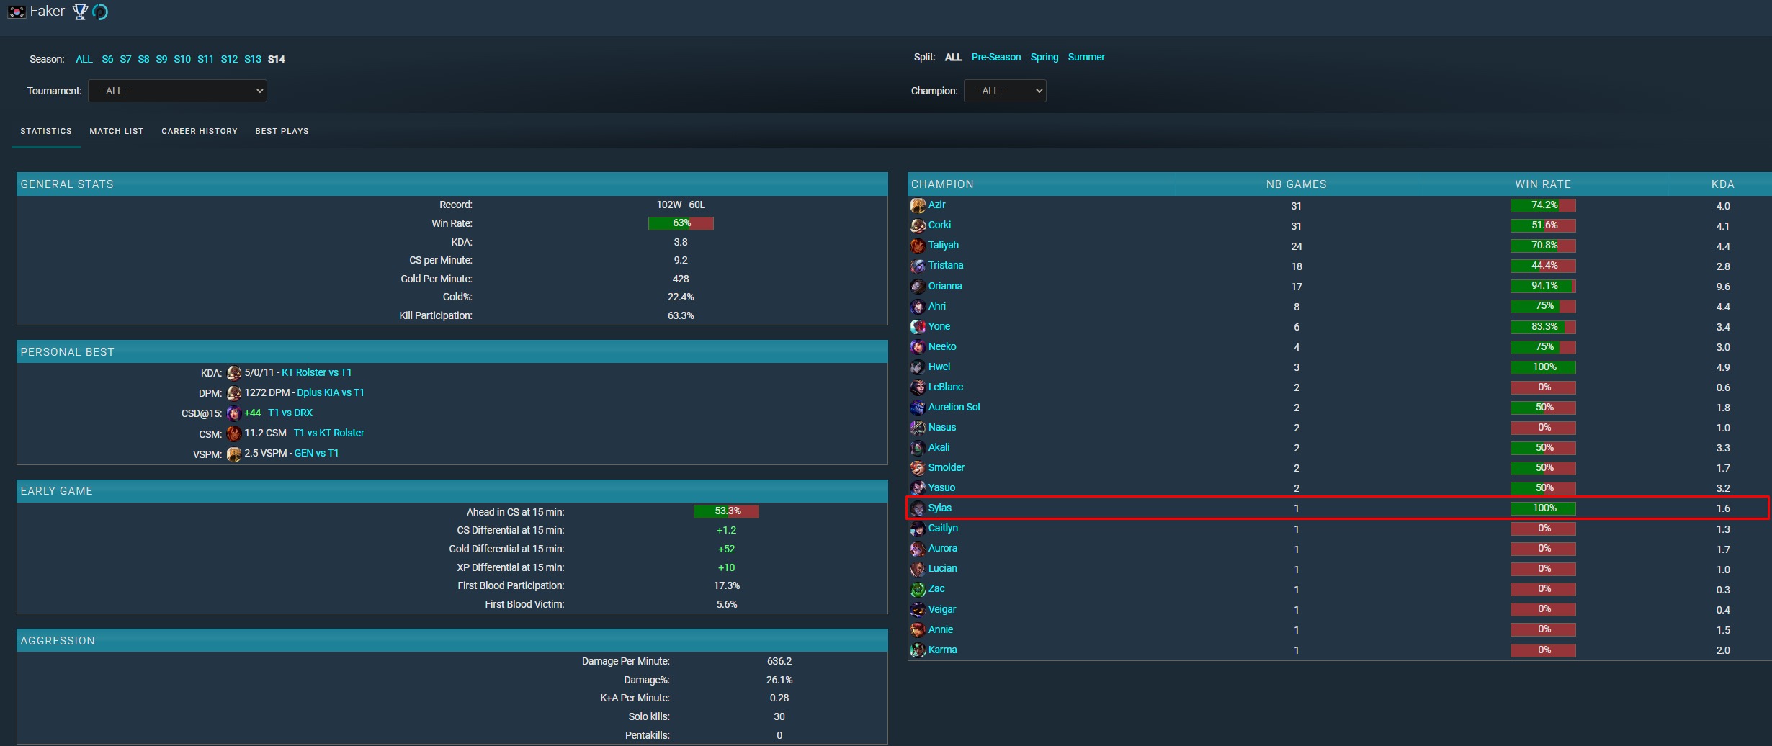Open the Dplus KIA vs T1 match link
The width and height of the screenshot is (1772, 746).
tap(331, 392)
